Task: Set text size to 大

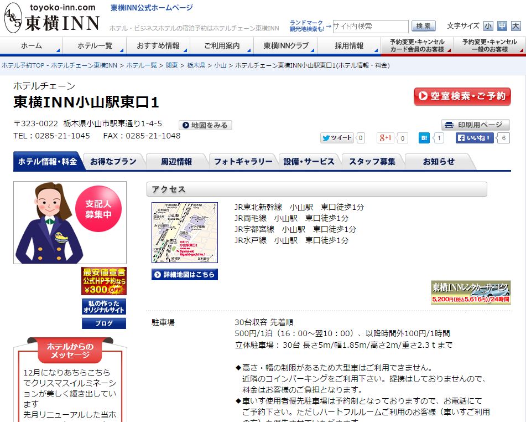Action: [515, 26]
